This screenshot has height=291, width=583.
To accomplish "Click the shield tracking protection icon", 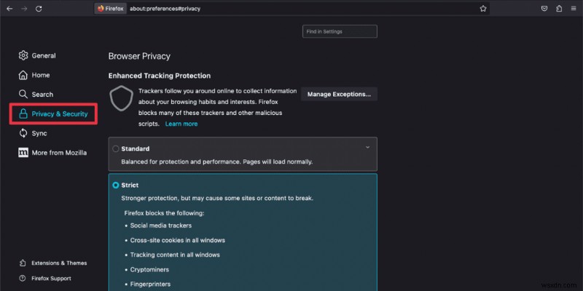I will coord(121,98).
